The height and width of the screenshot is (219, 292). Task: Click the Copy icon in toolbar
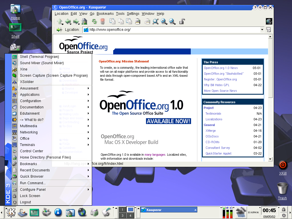[121, 21]
